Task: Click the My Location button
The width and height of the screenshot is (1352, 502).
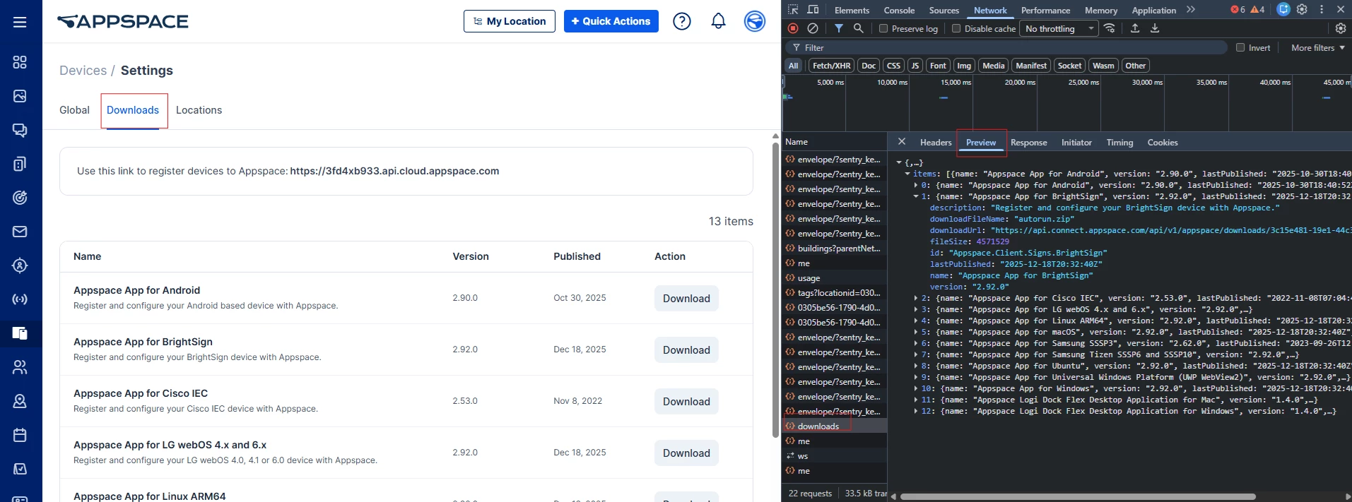Action: click(x=510, y=21)
